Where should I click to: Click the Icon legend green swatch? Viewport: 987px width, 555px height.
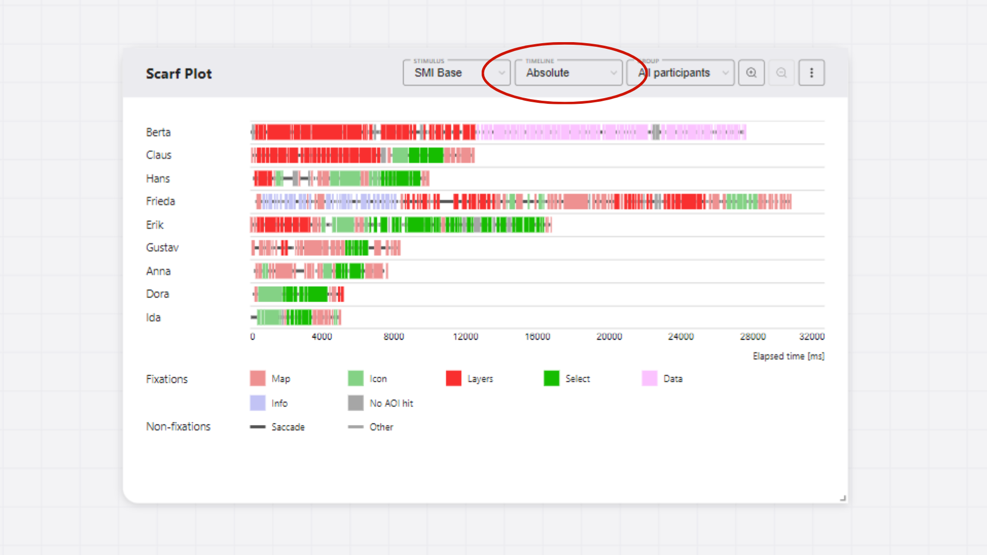pyautogui.click(x=356, y=379)
